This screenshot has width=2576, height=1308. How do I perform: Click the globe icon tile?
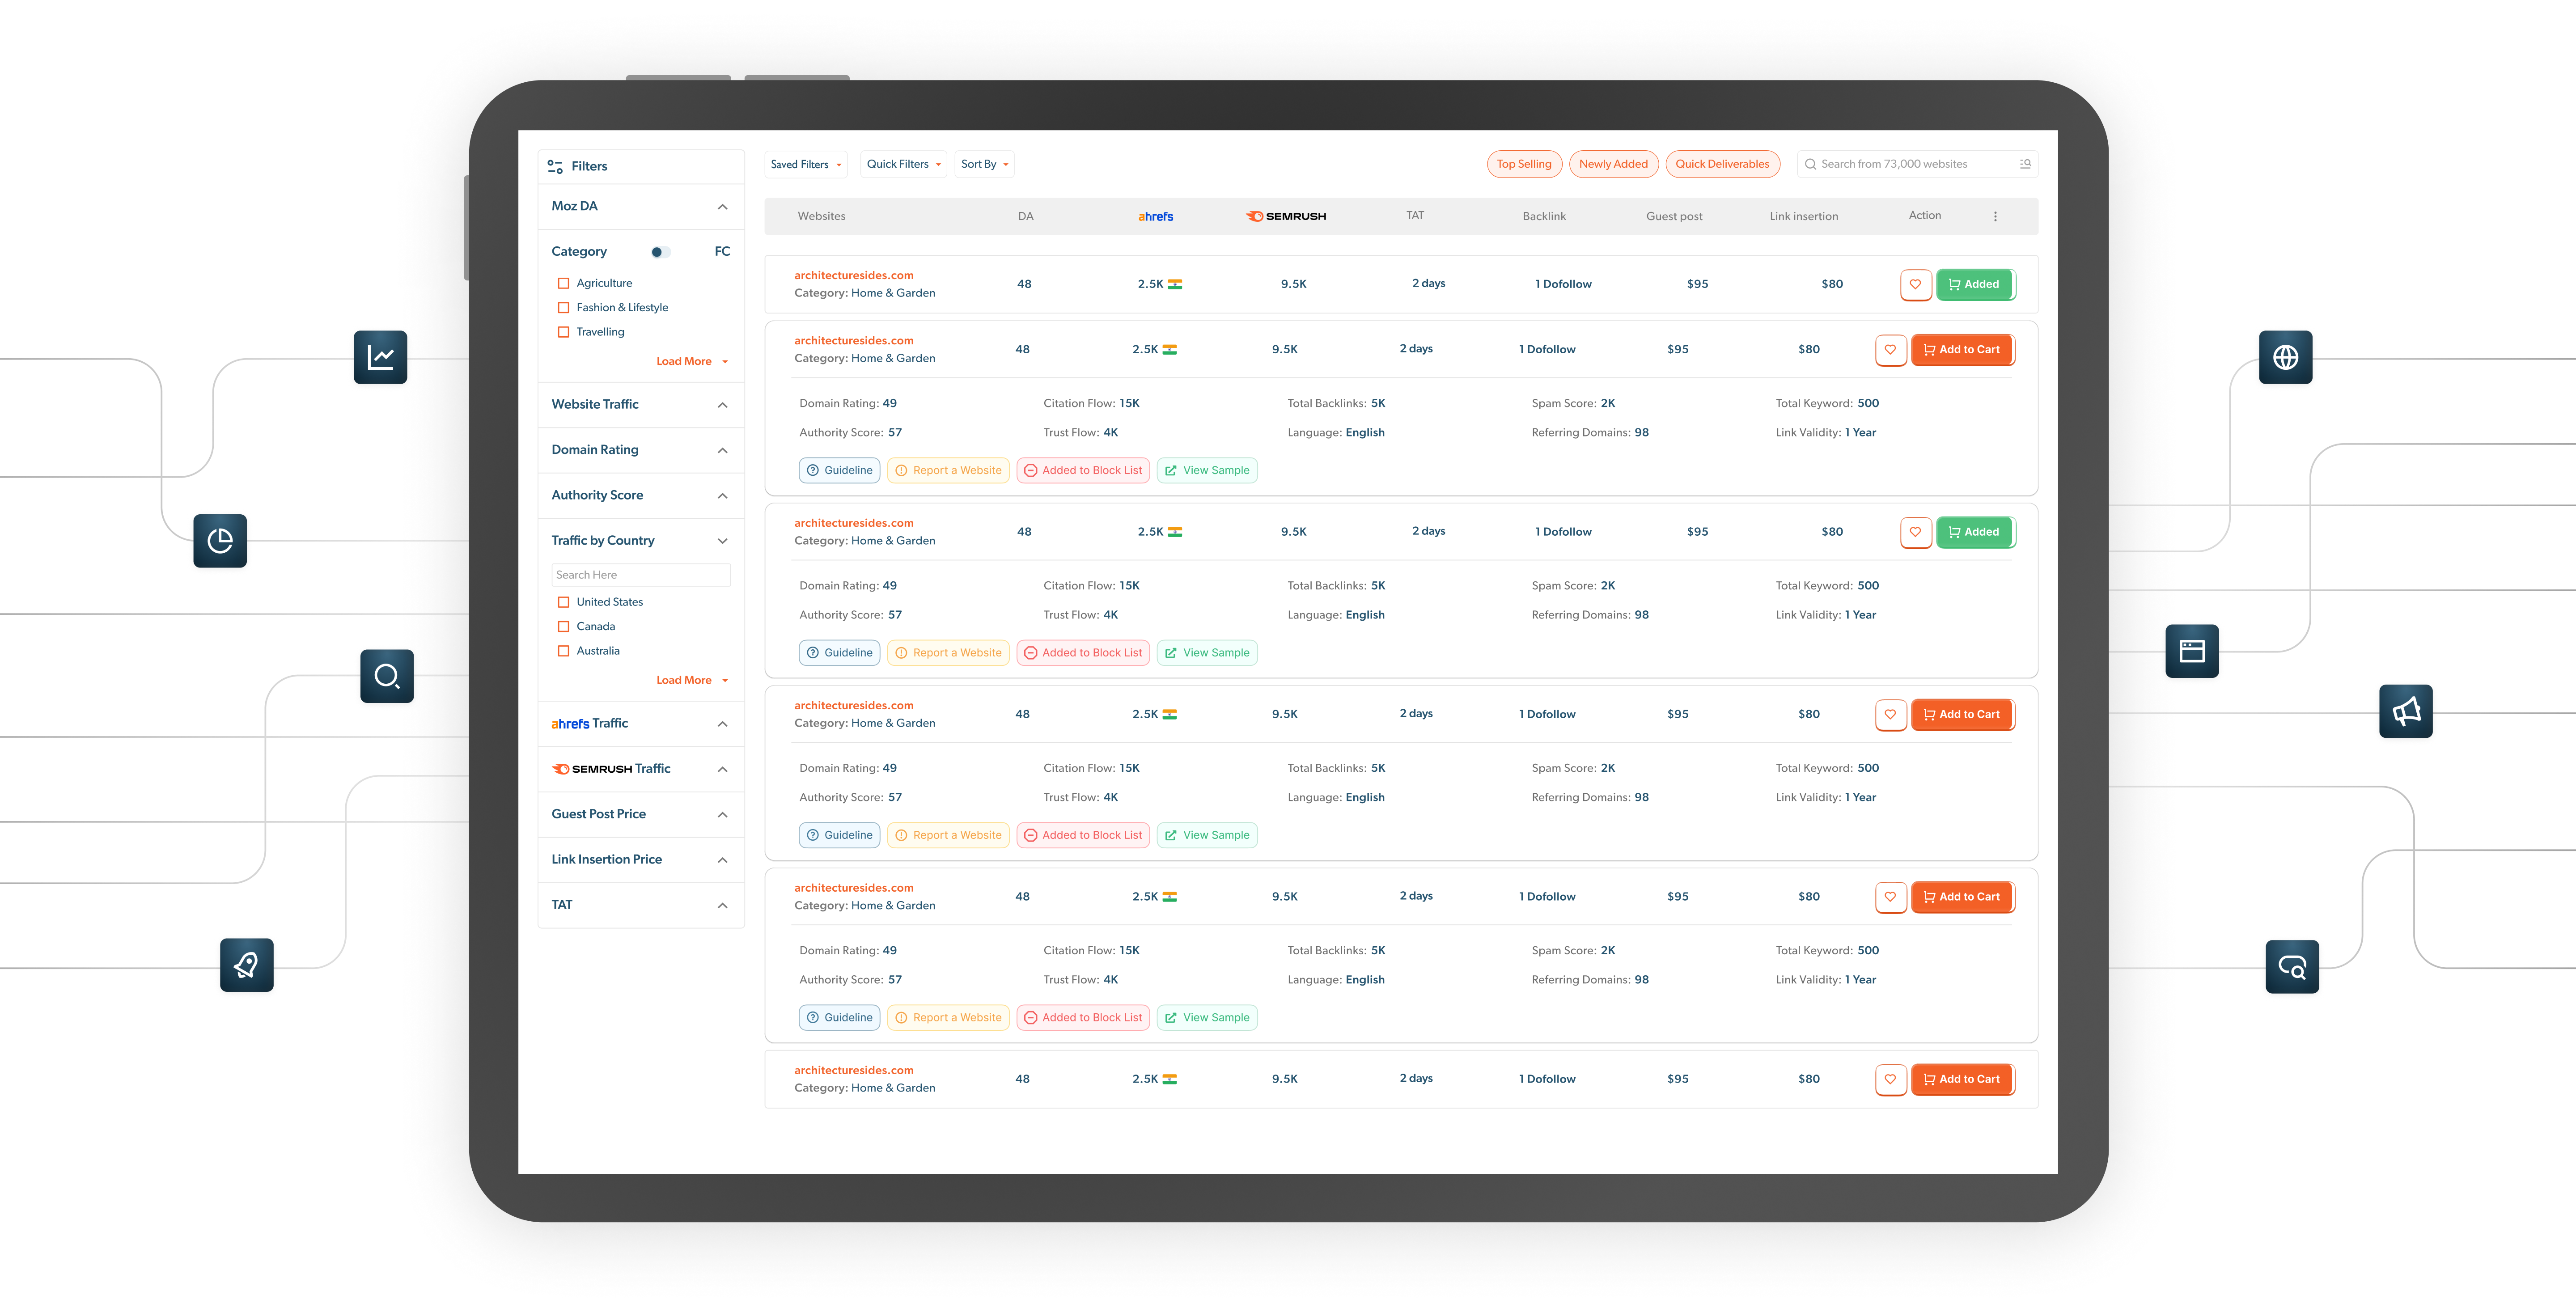2286,357
